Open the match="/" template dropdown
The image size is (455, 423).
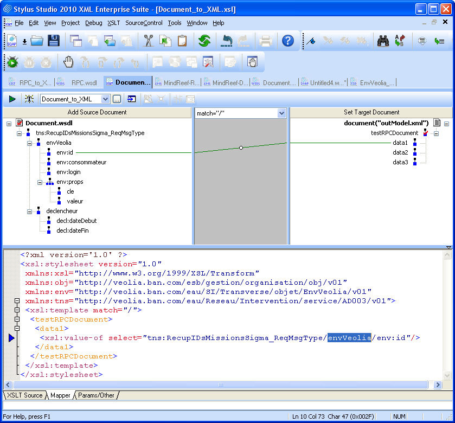coord(281,113)
